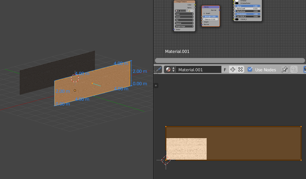Click the brush/paint editor type icon
The width and height of the screenshot is (306, 179).
158,69
